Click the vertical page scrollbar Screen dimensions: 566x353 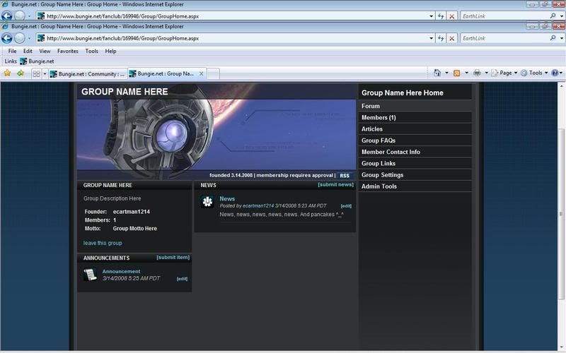(x=560, y=212)
